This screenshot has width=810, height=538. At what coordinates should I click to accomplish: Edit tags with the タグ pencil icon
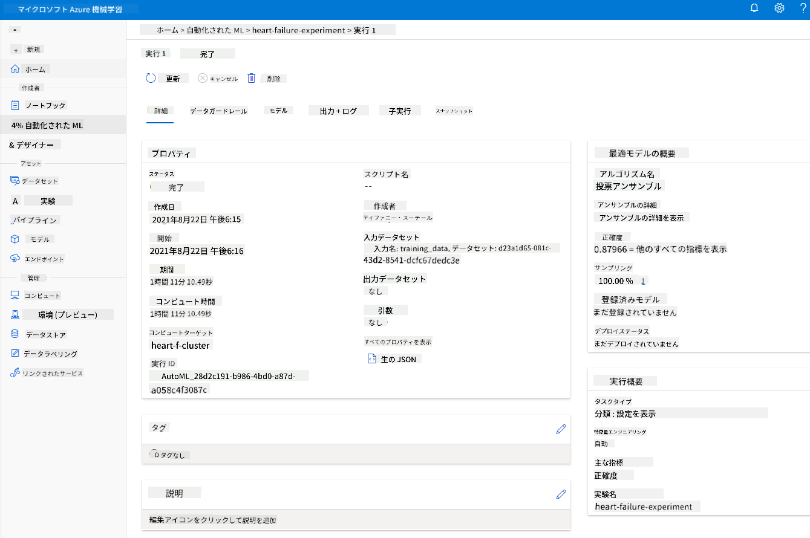[x=561, y=429]
